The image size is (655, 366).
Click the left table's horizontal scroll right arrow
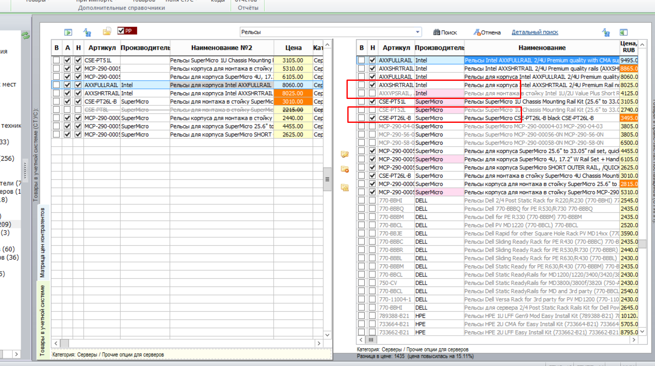tap(318, 343)
